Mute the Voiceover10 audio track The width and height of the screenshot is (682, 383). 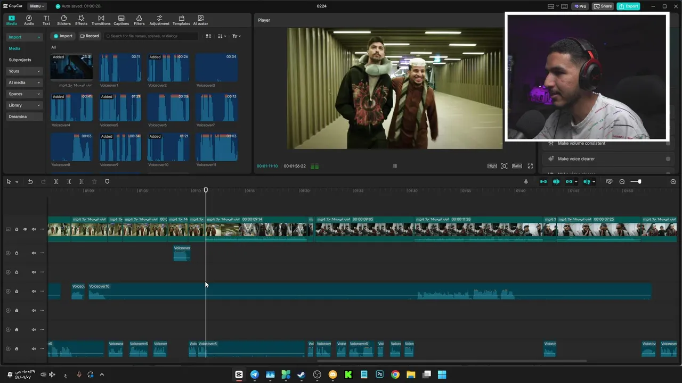(34, 291)
